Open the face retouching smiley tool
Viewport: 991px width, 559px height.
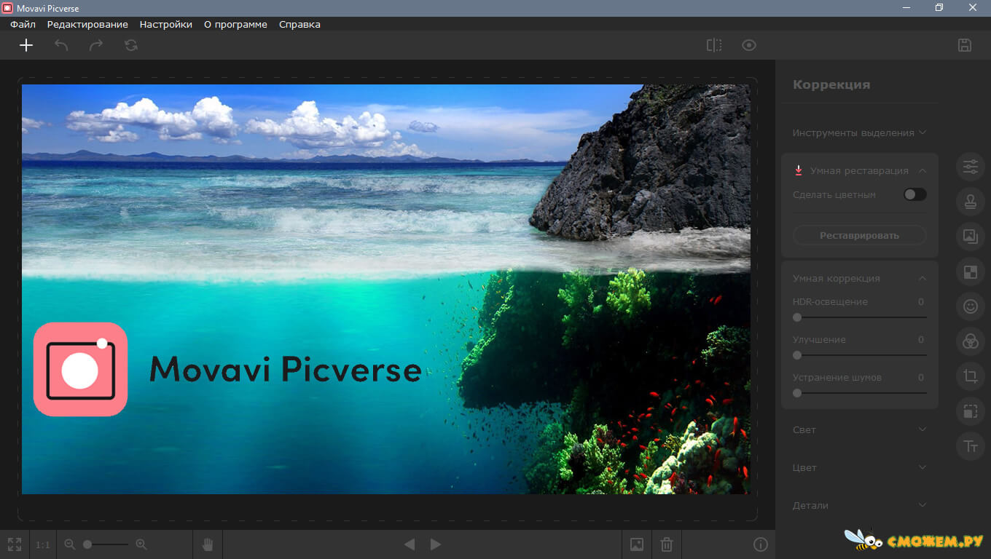(971, 306)
